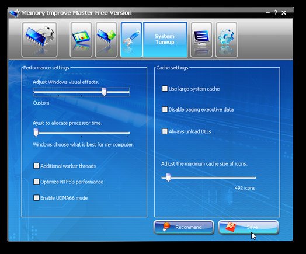Click 'Ajust to allocate processor time.' label
The height and width of the screenshot is (254, 306).
click(x=67, y=123)
